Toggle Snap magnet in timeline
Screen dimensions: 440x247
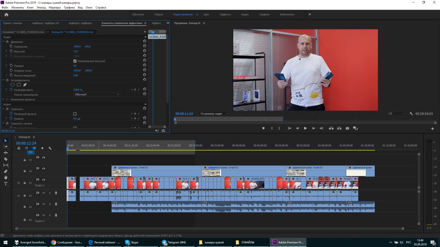26,148
